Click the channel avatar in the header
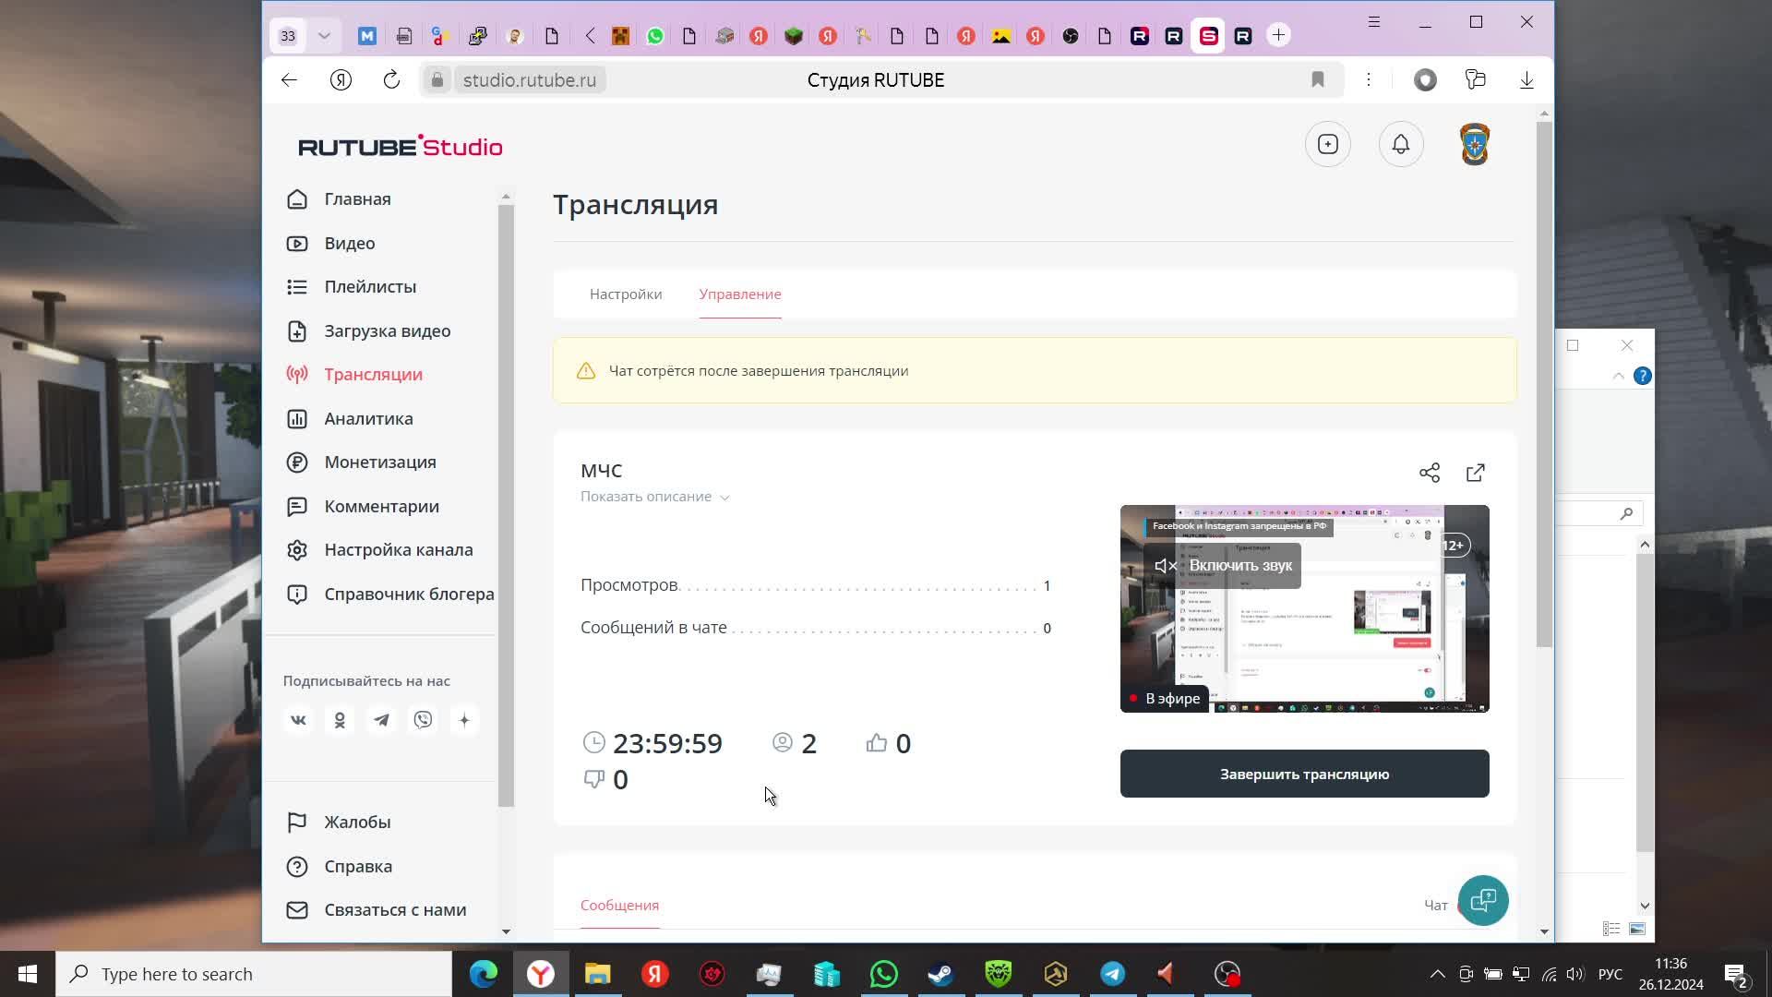 [x=1474, y=144]
